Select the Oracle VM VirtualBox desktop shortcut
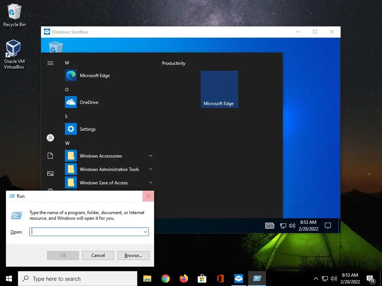Image resolution: width=382 pixels, height=286 pixels. pos(14,54)
